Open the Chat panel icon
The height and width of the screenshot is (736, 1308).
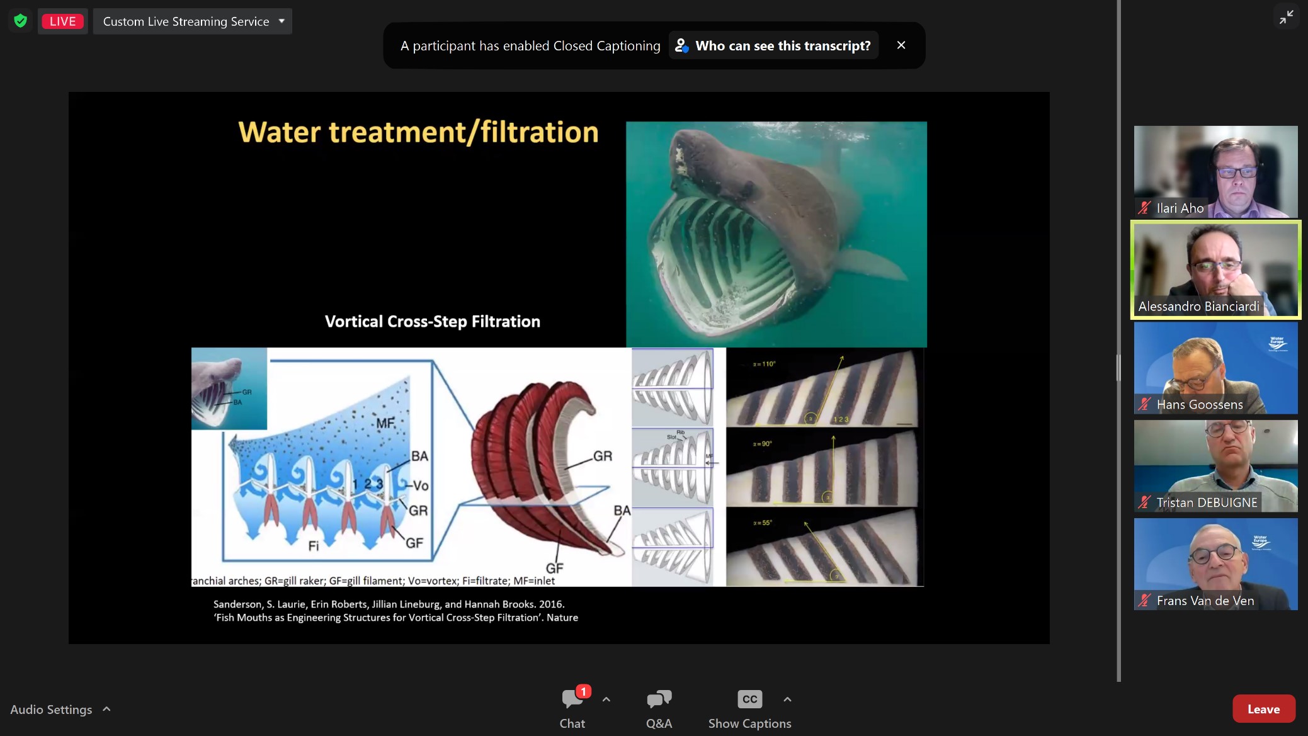click(x=572, y=699)
